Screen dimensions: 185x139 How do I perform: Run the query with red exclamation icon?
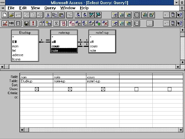coord(33,23)
